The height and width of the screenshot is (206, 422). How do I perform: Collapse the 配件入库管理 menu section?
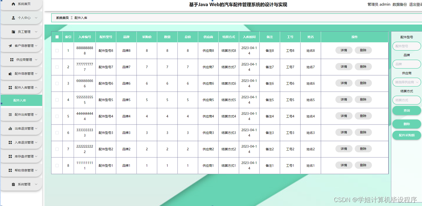(x=21, y=87)
